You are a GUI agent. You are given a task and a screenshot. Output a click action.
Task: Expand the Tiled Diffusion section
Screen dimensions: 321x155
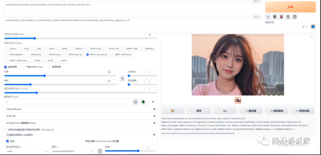(x=81, y=109)
